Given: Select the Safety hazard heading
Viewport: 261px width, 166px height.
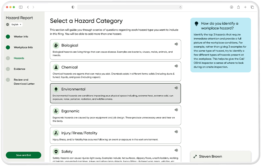Looking at the screenshot, I should (x=67, y=152).
